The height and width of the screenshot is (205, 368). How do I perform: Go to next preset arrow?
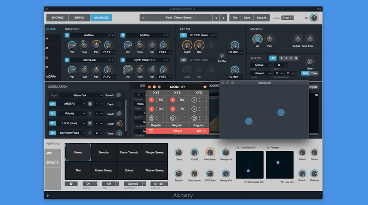224,17
